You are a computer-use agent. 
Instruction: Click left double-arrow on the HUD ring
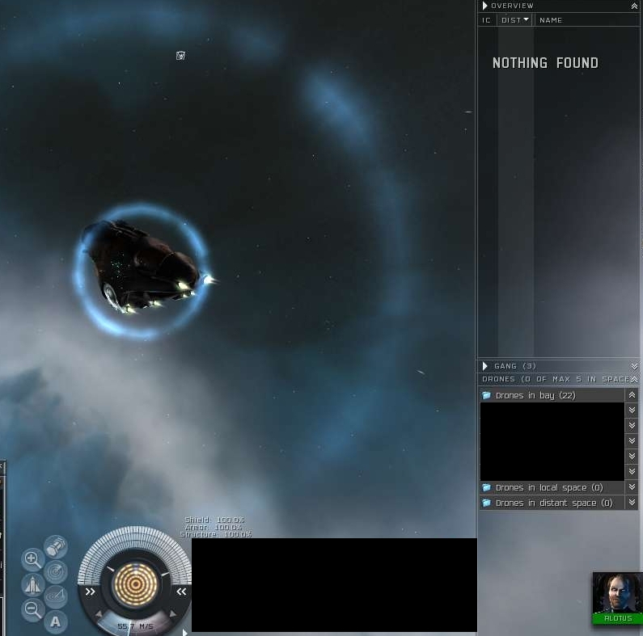[91, 592]
